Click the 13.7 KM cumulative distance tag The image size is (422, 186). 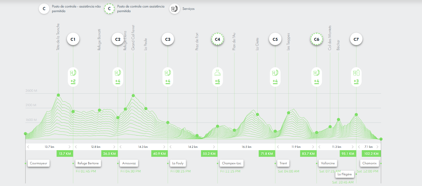[65, 153]
